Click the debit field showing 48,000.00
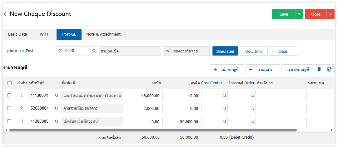Image resolution: width=338 pixels, height=148 pixels. coord(143,96)
